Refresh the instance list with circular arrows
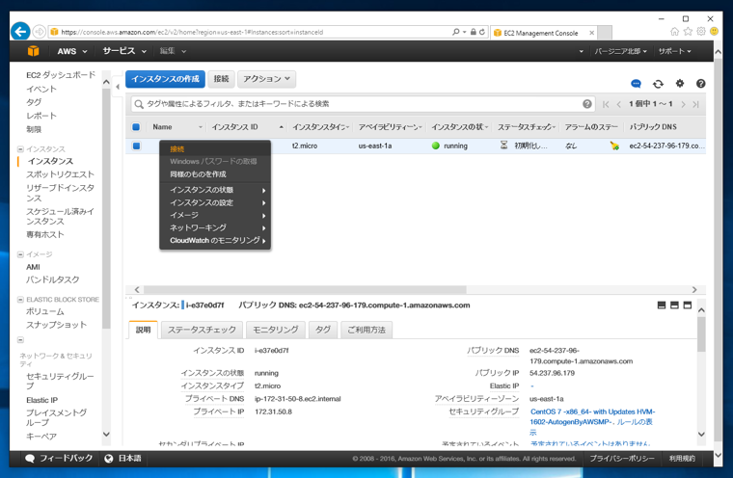This screenshot has height=478, width=733. click(x=658, y=84)
